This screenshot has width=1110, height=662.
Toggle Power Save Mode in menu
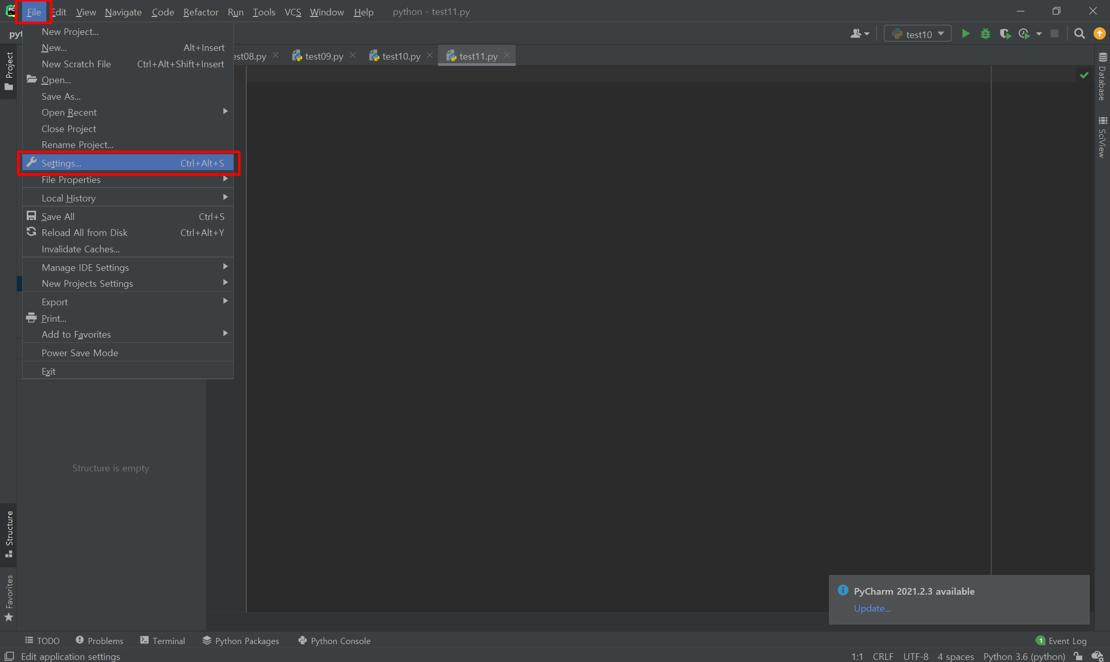pos(80,353)
